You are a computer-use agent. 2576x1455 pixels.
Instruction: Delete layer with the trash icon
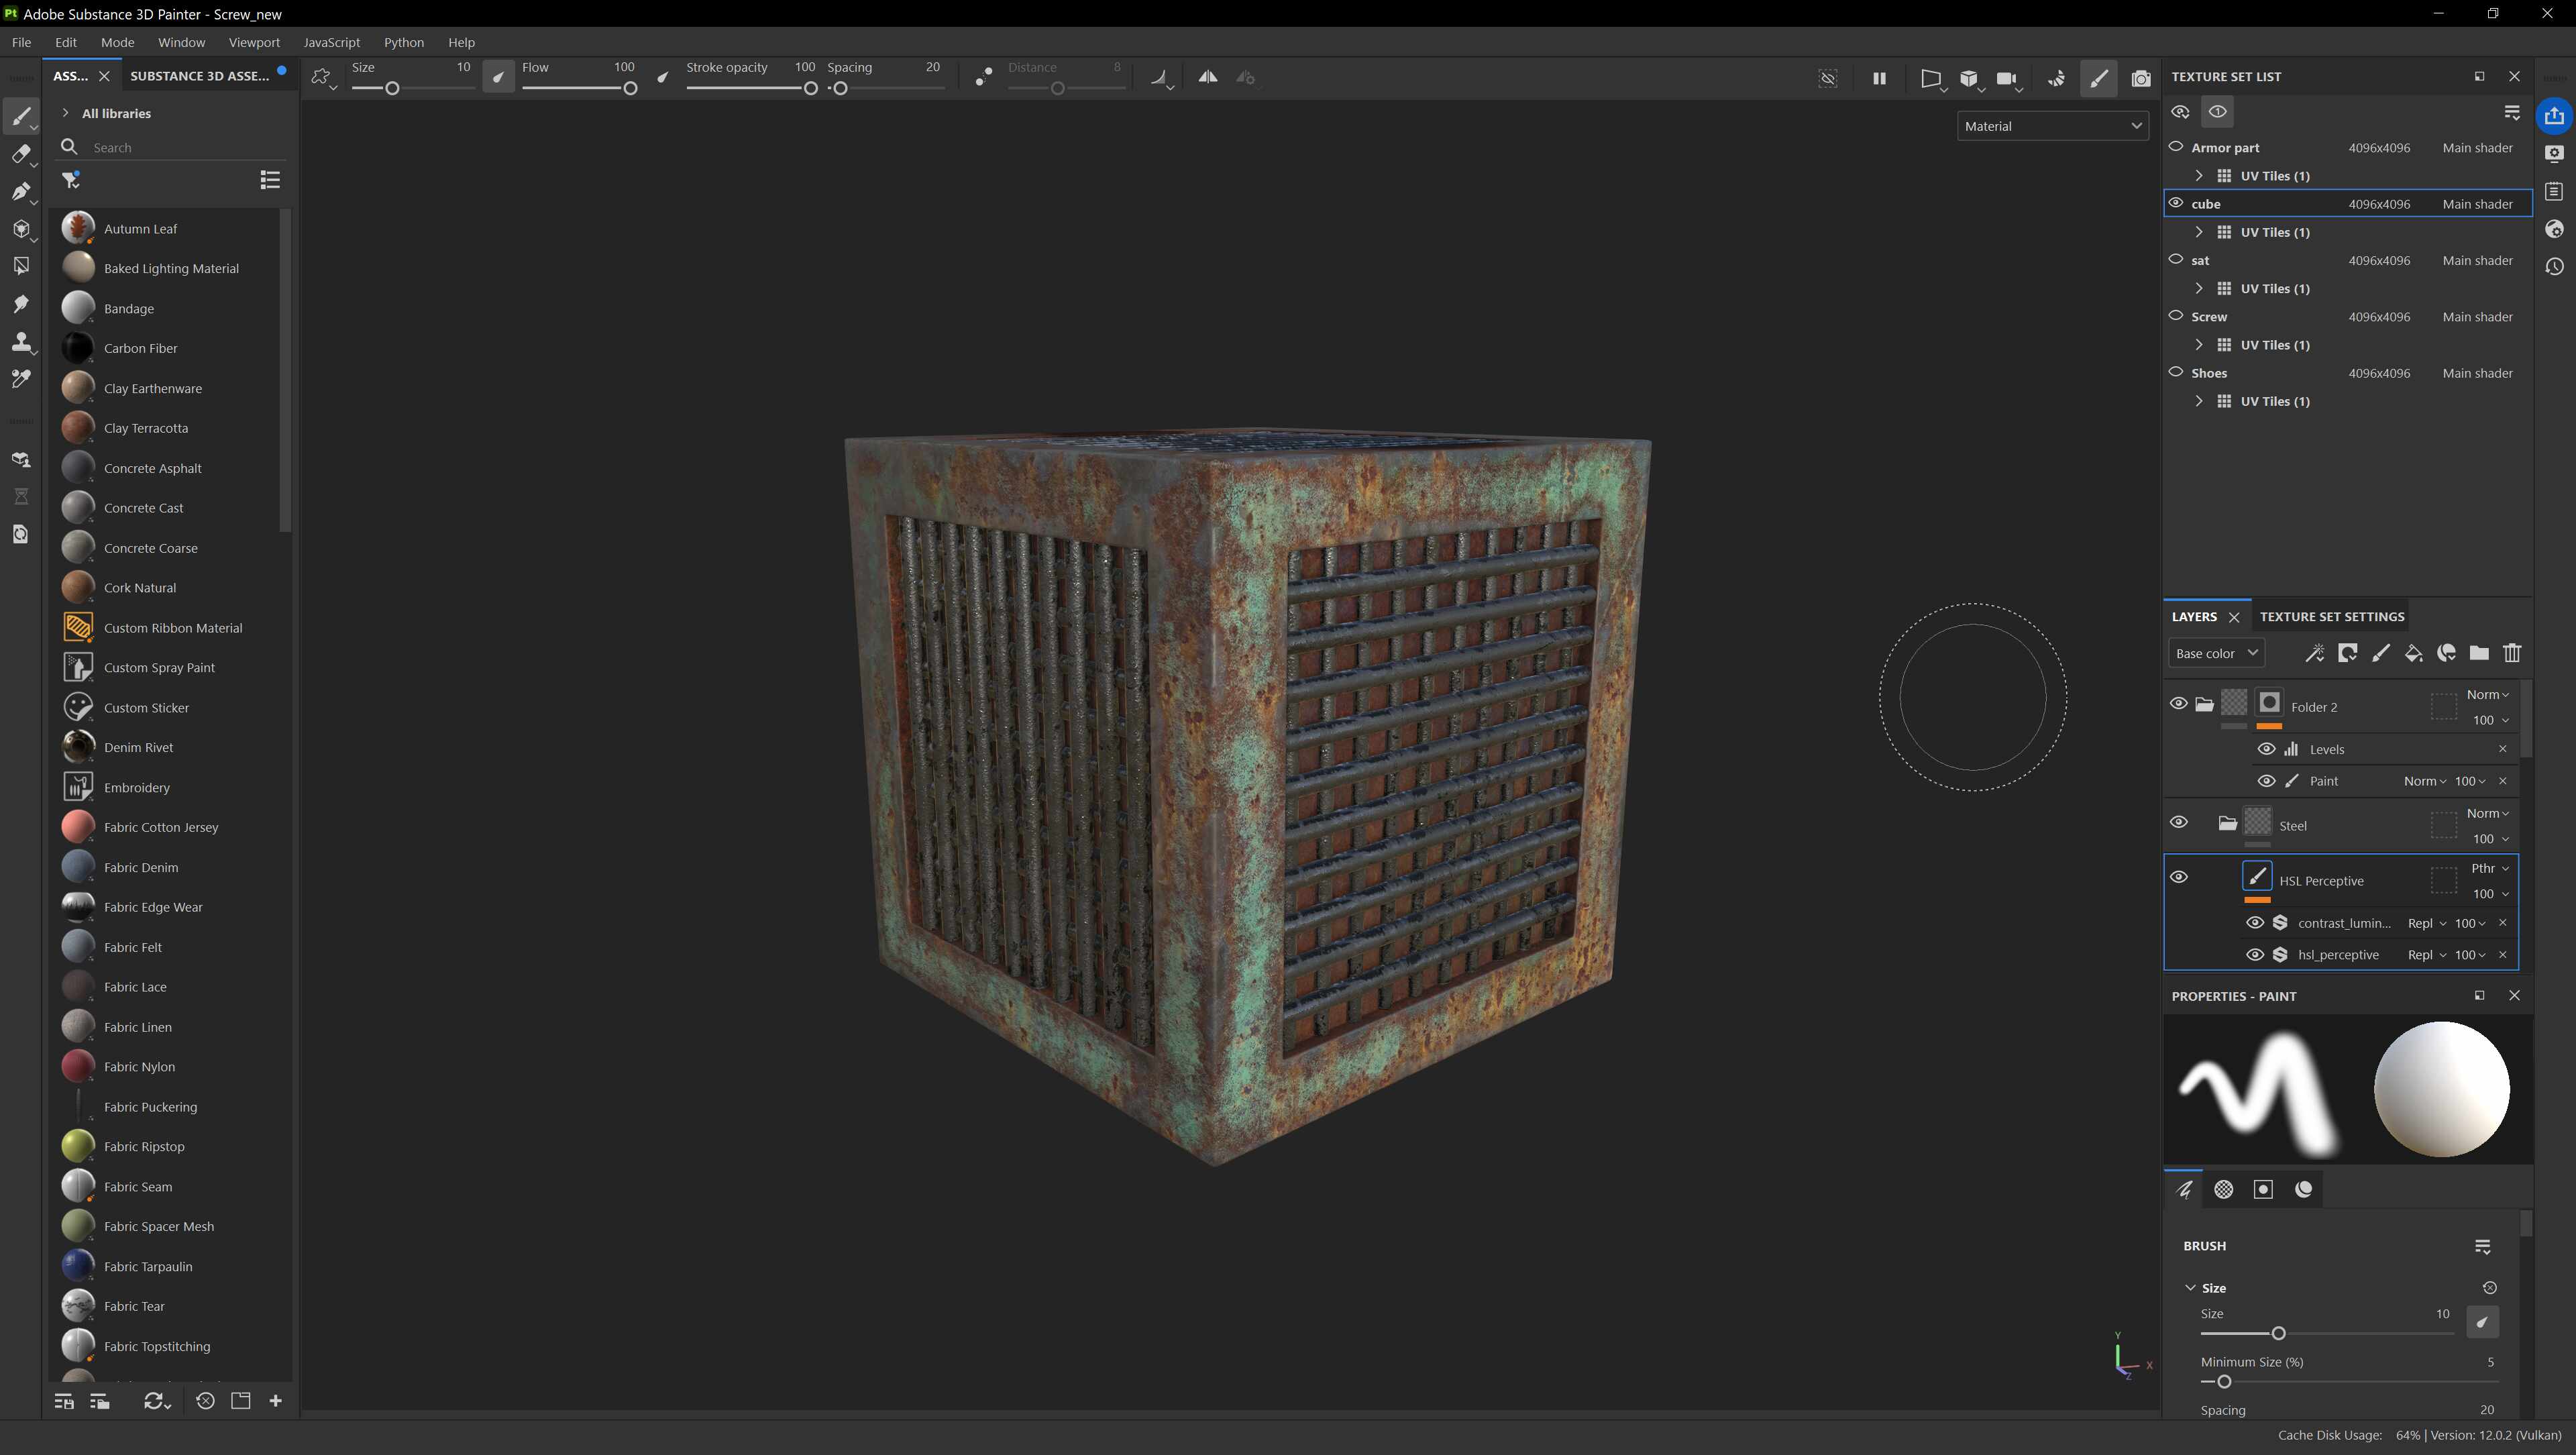point(2511,653)
